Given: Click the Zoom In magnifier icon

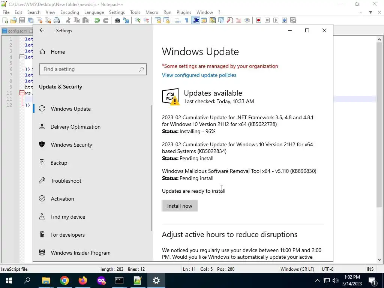Looking at the screenshot, I should point(137,20).
